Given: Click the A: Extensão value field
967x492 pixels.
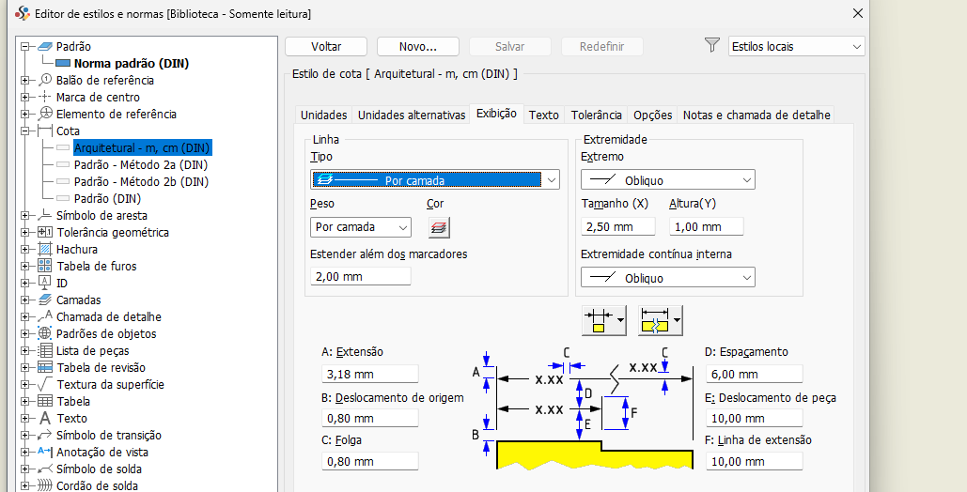Looking at the screenshot, I should pyautogui.click(x=370, y=374).
